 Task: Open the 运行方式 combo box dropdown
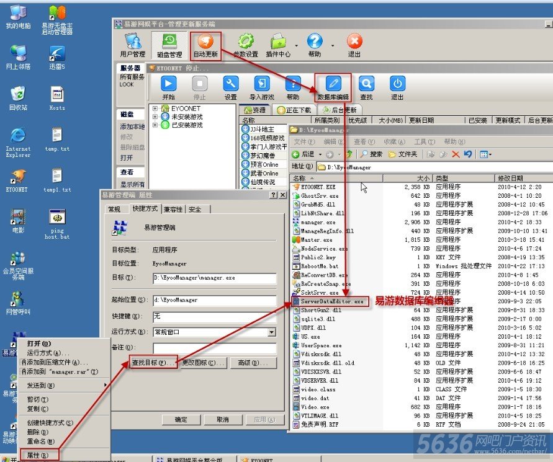pyautogui.click(x=272, y=332)
